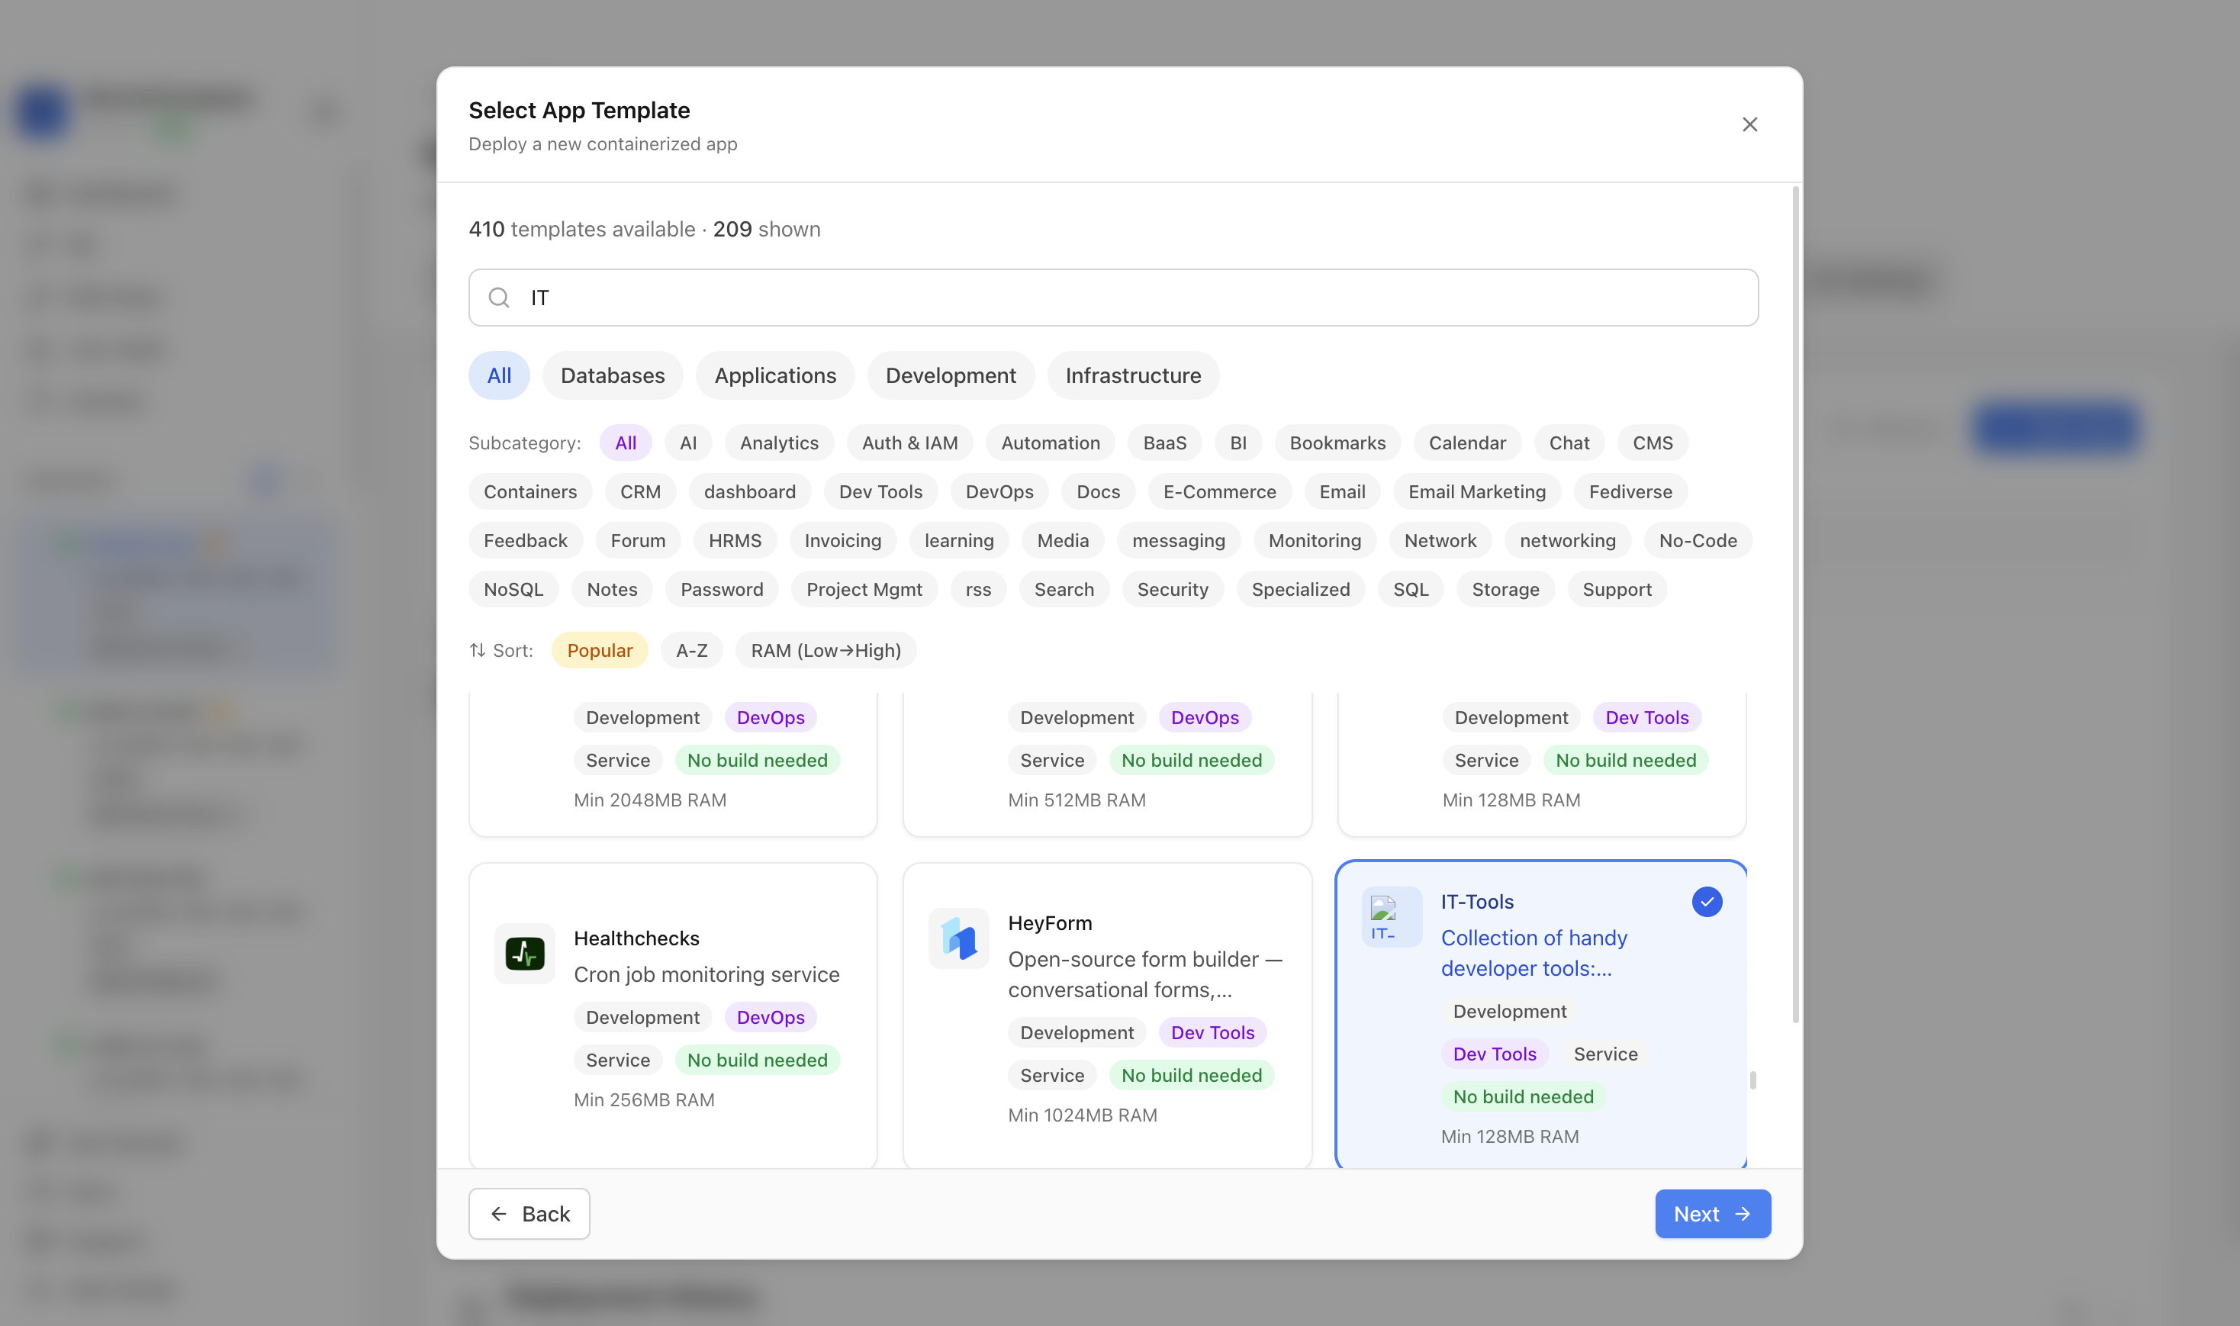Click the Next button
Screen dimensions: 2240x1326
1713,1213
